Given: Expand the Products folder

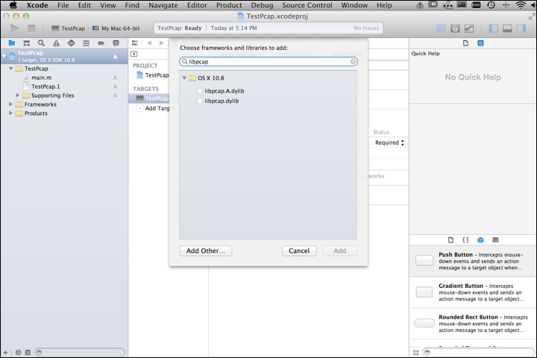Looking at the screenshot, I should click(x=11, y=113).
